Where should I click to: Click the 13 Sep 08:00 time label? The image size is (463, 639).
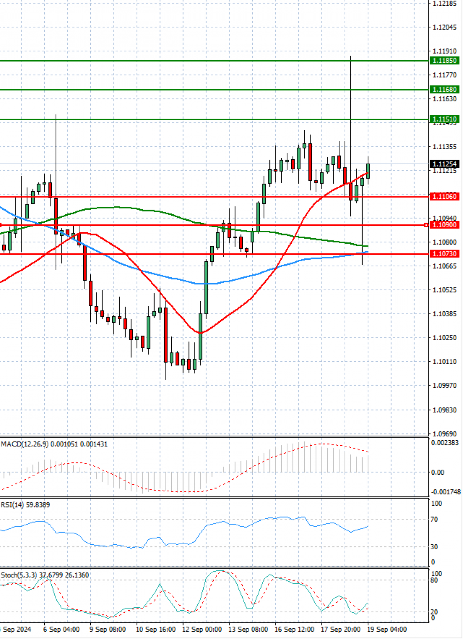[x=248, y=629]
